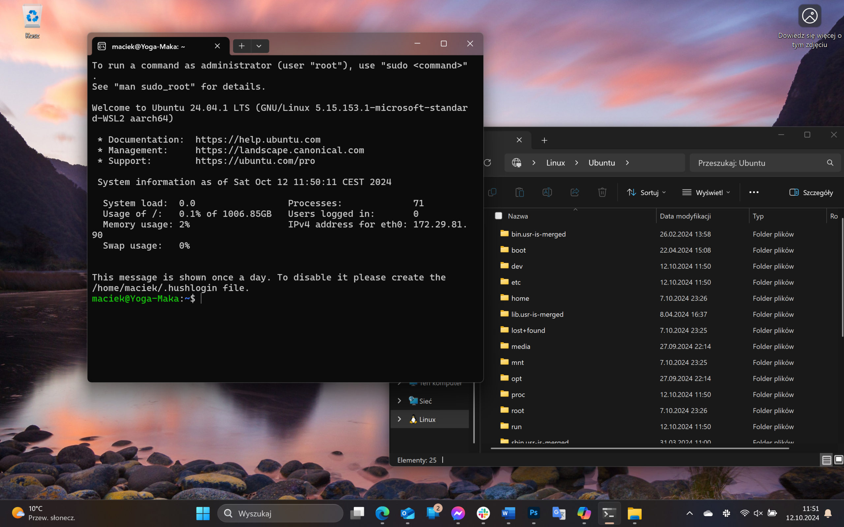This screenshot has width=844, height=527.
Task: Click the Explorer horizontal scrollbar
Action: click(640, 448)
